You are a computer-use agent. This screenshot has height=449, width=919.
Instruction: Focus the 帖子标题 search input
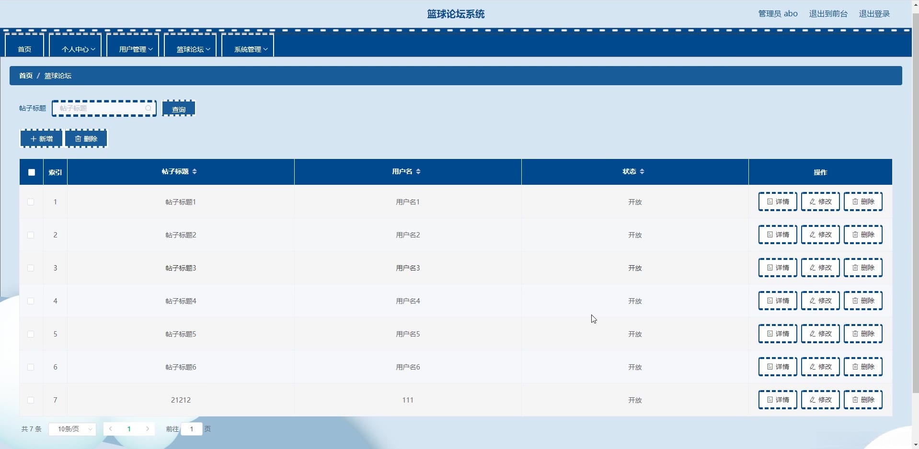pyautogui.click(x=104, y=108)
